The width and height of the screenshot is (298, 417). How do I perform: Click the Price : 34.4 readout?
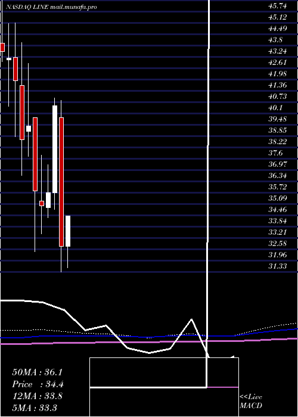38,384
